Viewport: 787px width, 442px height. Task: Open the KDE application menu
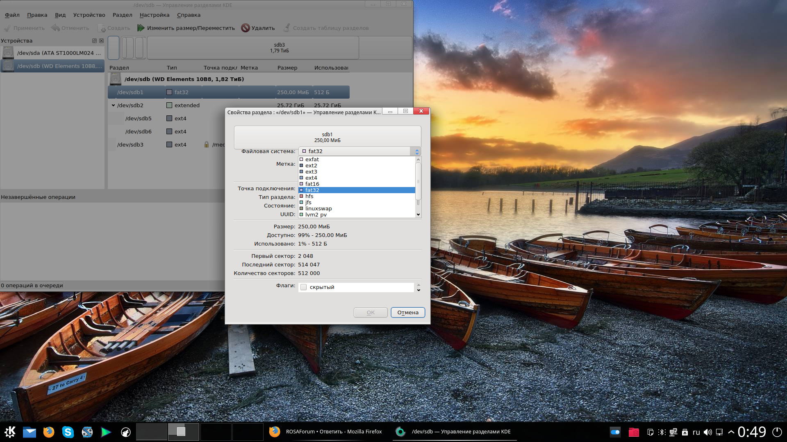[x=10, y=432]
